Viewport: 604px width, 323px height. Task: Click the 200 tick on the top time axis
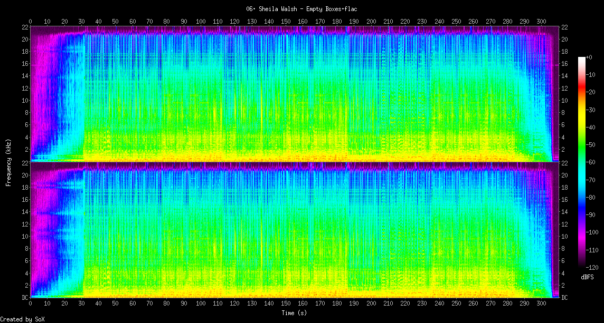371,21
